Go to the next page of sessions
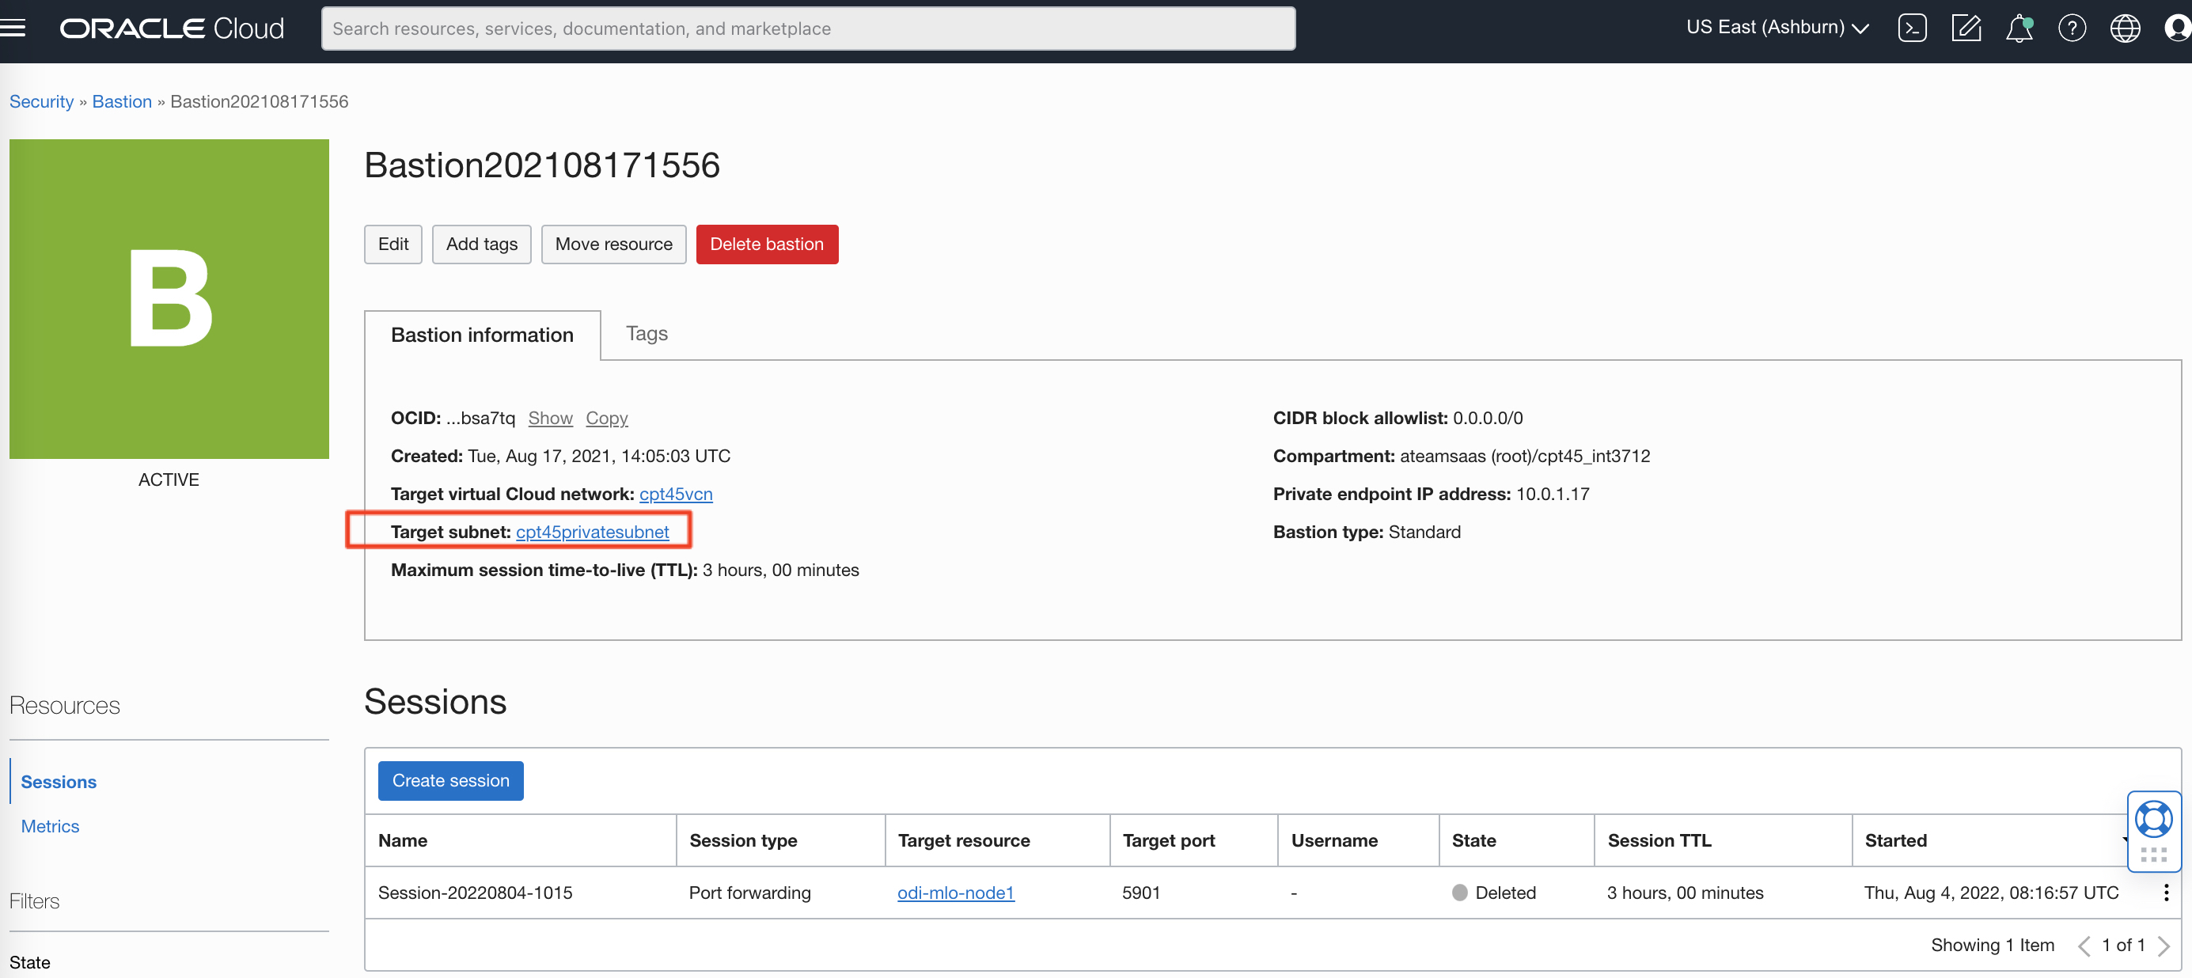 point(2164,946)
